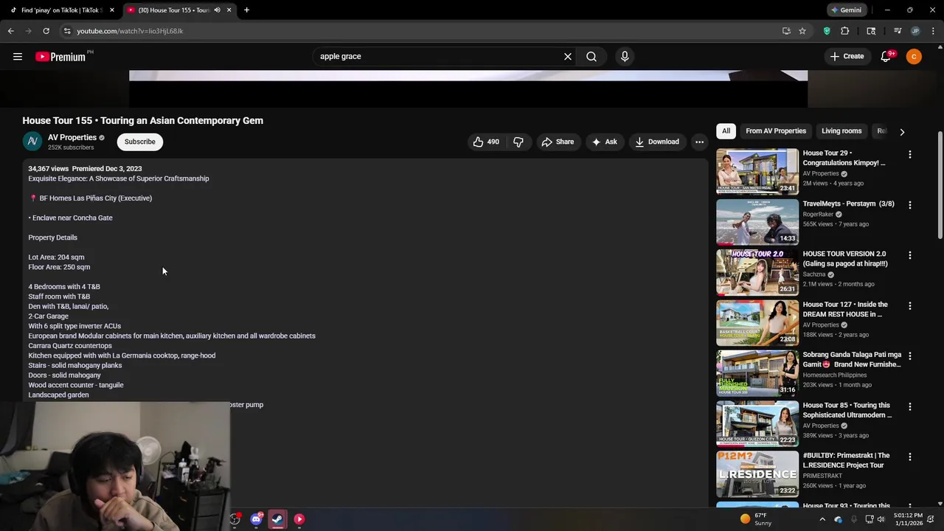Open Chrome JP profile menu

tap(915, 31)
